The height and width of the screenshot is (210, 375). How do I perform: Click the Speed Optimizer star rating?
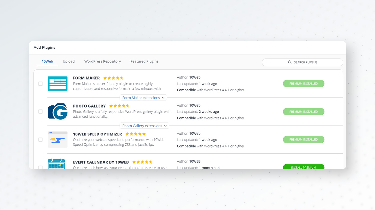136,134
